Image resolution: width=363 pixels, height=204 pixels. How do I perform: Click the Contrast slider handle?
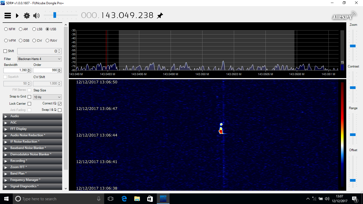click(x=353, y=88)
